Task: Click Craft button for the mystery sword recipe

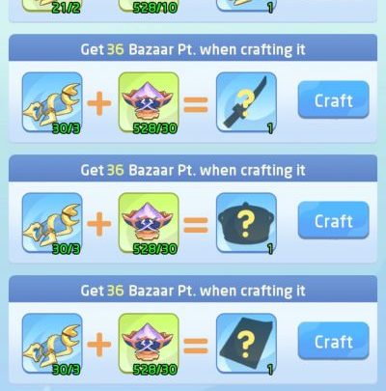Action: pyautogui.click(x=333, y=100)
